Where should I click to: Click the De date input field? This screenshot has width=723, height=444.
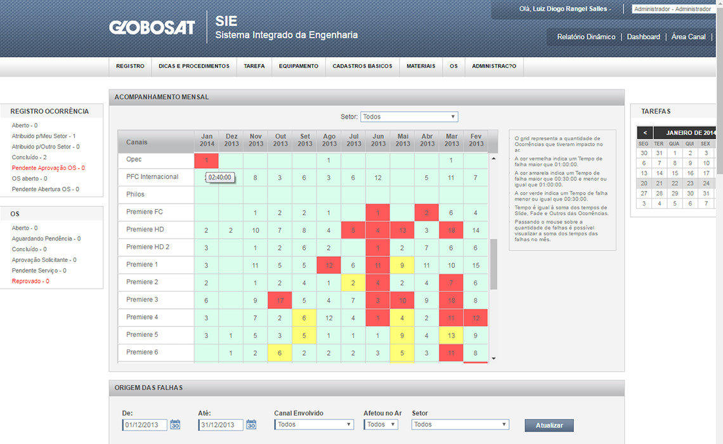[x=145, y=425]
